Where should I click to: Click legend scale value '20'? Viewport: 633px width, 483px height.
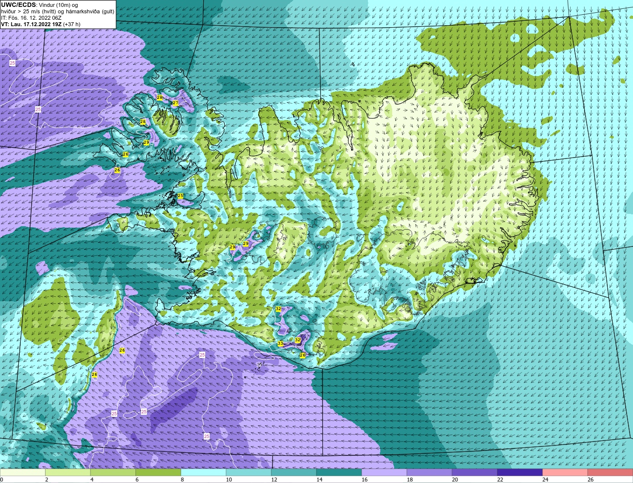[454, 480]
